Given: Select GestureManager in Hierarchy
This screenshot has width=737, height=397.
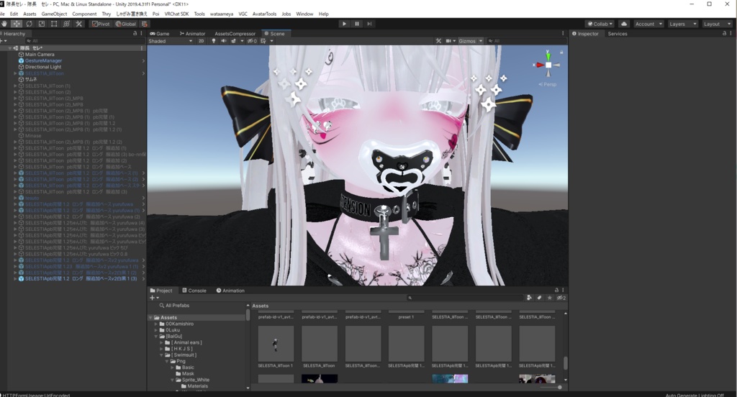Looking at the screenshot, I should click(x=43, y=60).
